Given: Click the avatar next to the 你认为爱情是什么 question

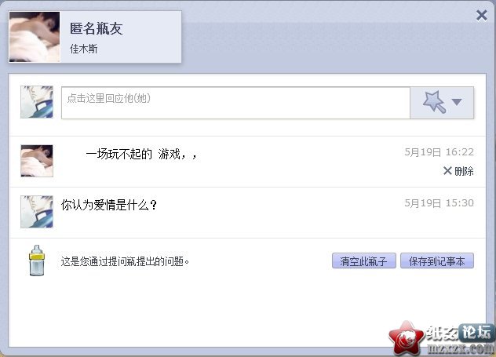Looking at the screenshot, I should [37, 212].
